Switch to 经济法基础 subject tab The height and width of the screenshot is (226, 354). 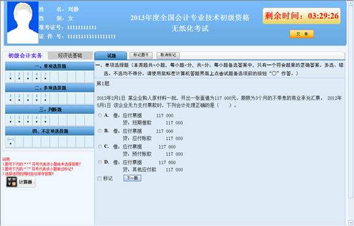pos(70,56)
